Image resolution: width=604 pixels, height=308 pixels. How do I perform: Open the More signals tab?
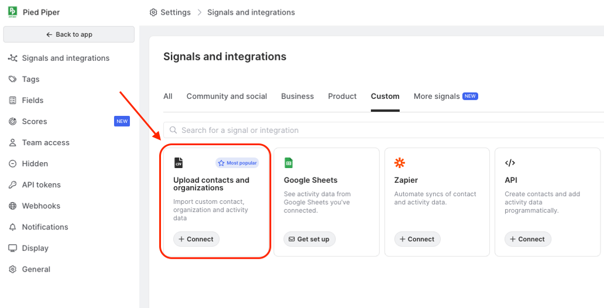coord(437,97)
